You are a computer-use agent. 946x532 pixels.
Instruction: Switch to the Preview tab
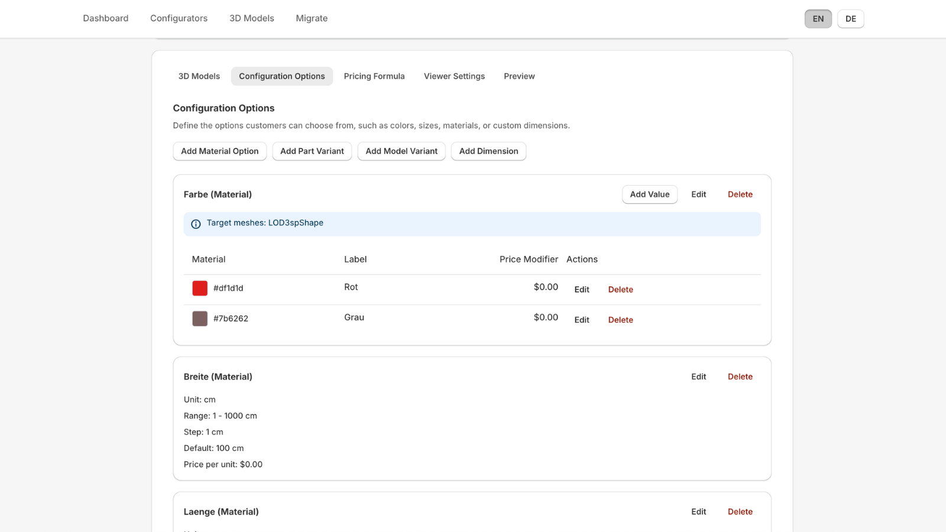(519, 76)
